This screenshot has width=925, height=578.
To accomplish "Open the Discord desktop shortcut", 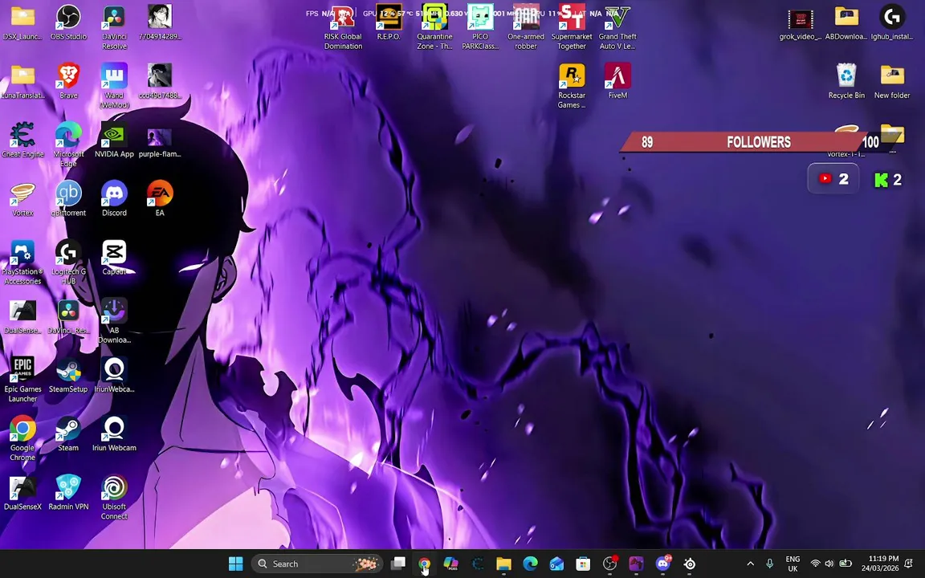I will tap(114, 199).
